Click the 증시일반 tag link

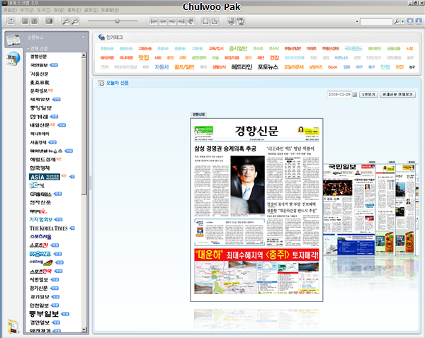point(238,49)
